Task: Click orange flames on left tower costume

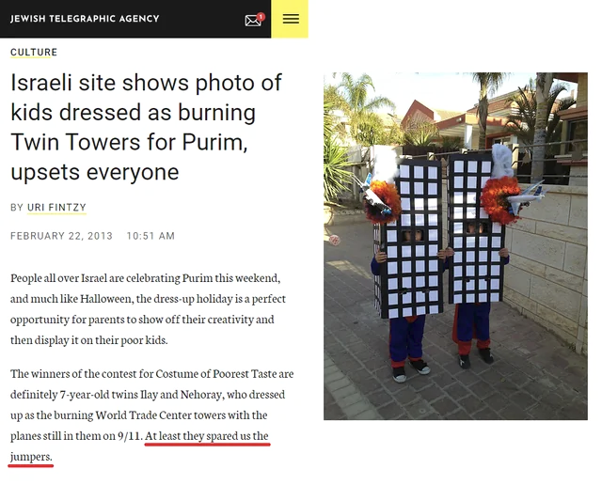Action: click(384, 201)
